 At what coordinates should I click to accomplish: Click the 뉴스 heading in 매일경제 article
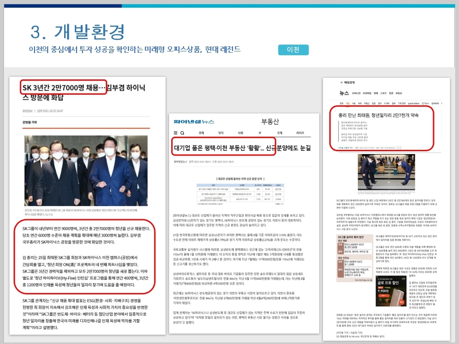pos(344,93)
